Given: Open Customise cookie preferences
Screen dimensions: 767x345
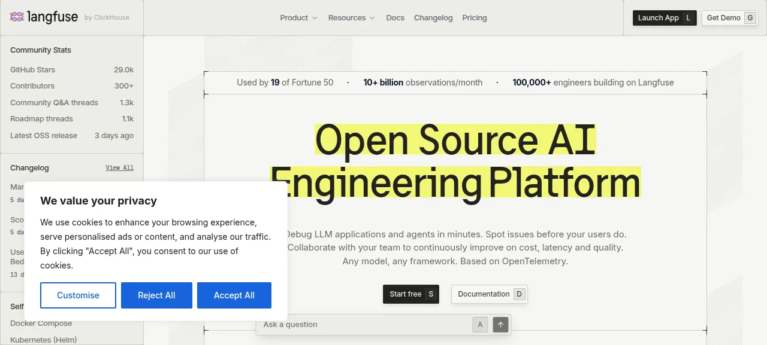Looking at the screenshot, I should (x=78, y=295).
